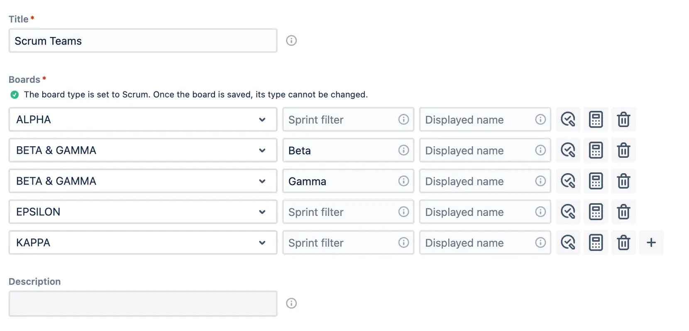Click the board type set to Scrum message
Image resolution: width=689 pixels, height=331 pixels.
(x=196, y=95)
